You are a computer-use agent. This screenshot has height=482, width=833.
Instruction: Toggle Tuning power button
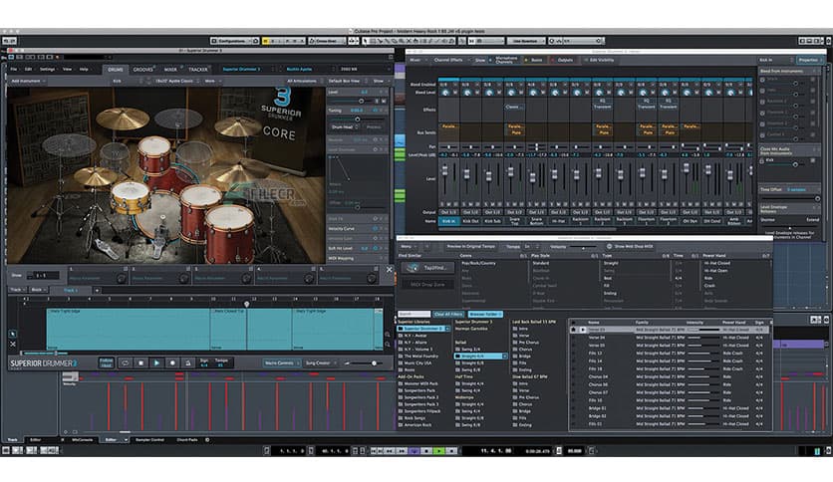tap(376, 111)
